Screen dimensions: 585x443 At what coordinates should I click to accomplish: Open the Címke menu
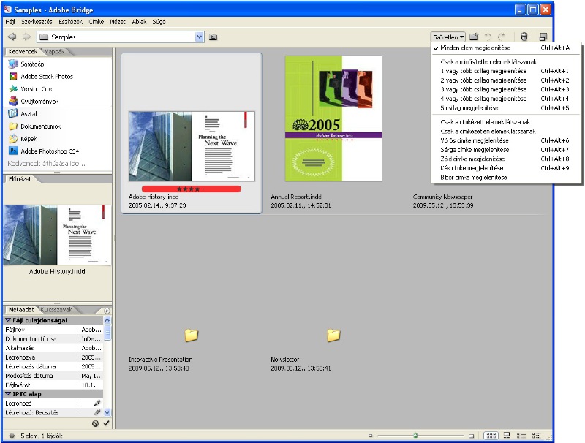coord(97,22)
